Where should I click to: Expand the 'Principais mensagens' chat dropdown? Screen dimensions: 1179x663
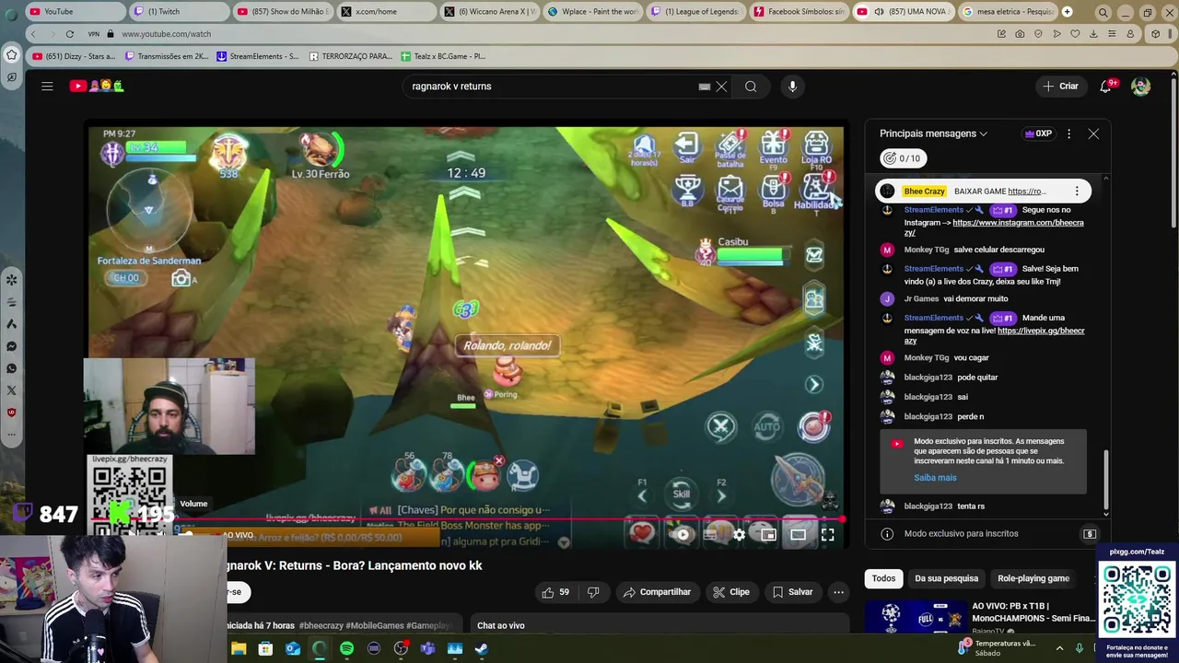(933, 134)
